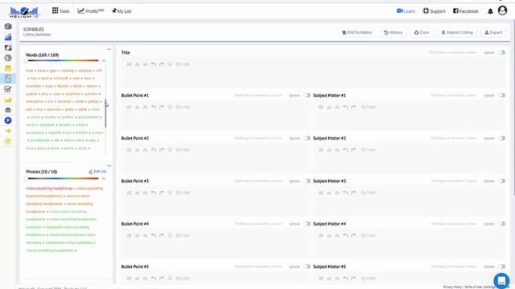Open the red and blue square tool in sidebar

[8, 47]
